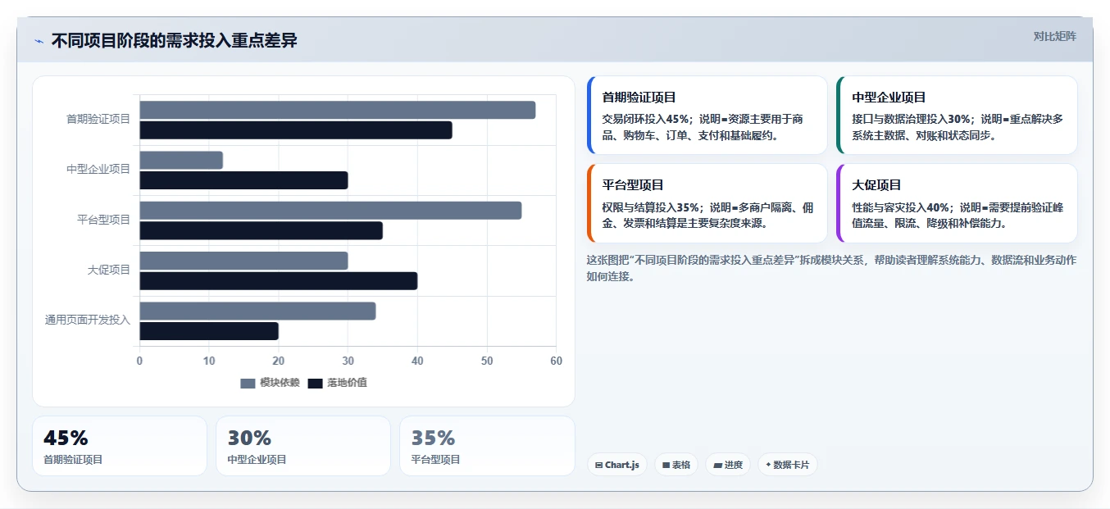
Task: Click the 表格 tag
Action: 676,465
